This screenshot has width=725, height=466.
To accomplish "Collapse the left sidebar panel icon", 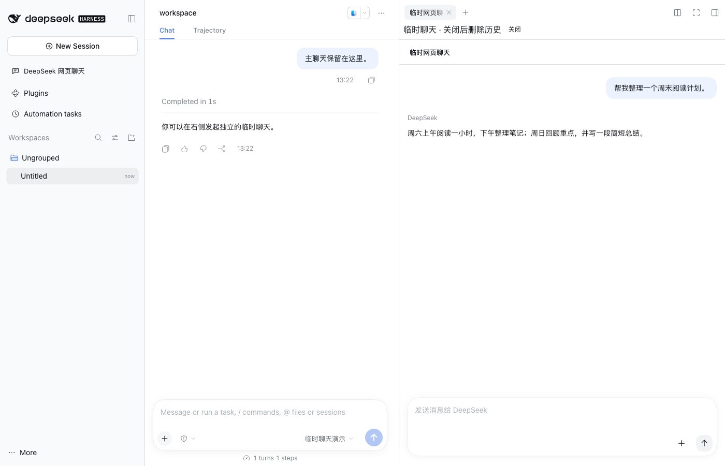I will [x=132, y=19].
